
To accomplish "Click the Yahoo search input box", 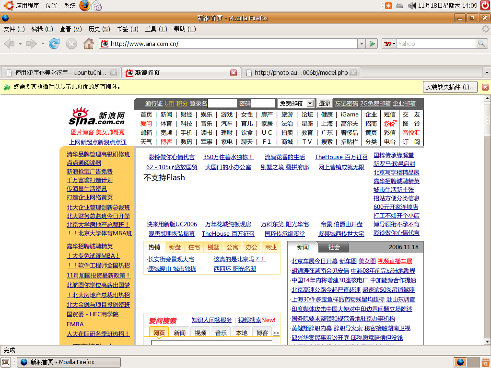I will (x=436, y=44).
